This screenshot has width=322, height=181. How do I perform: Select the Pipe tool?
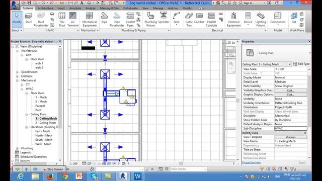click(x=104, y=18)
